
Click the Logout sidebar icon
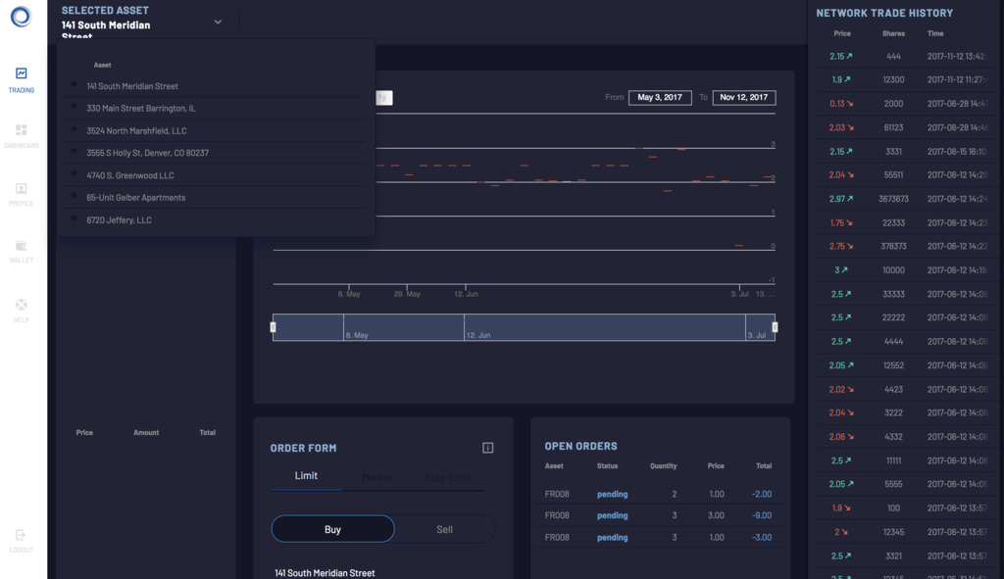tap(21, 535)
